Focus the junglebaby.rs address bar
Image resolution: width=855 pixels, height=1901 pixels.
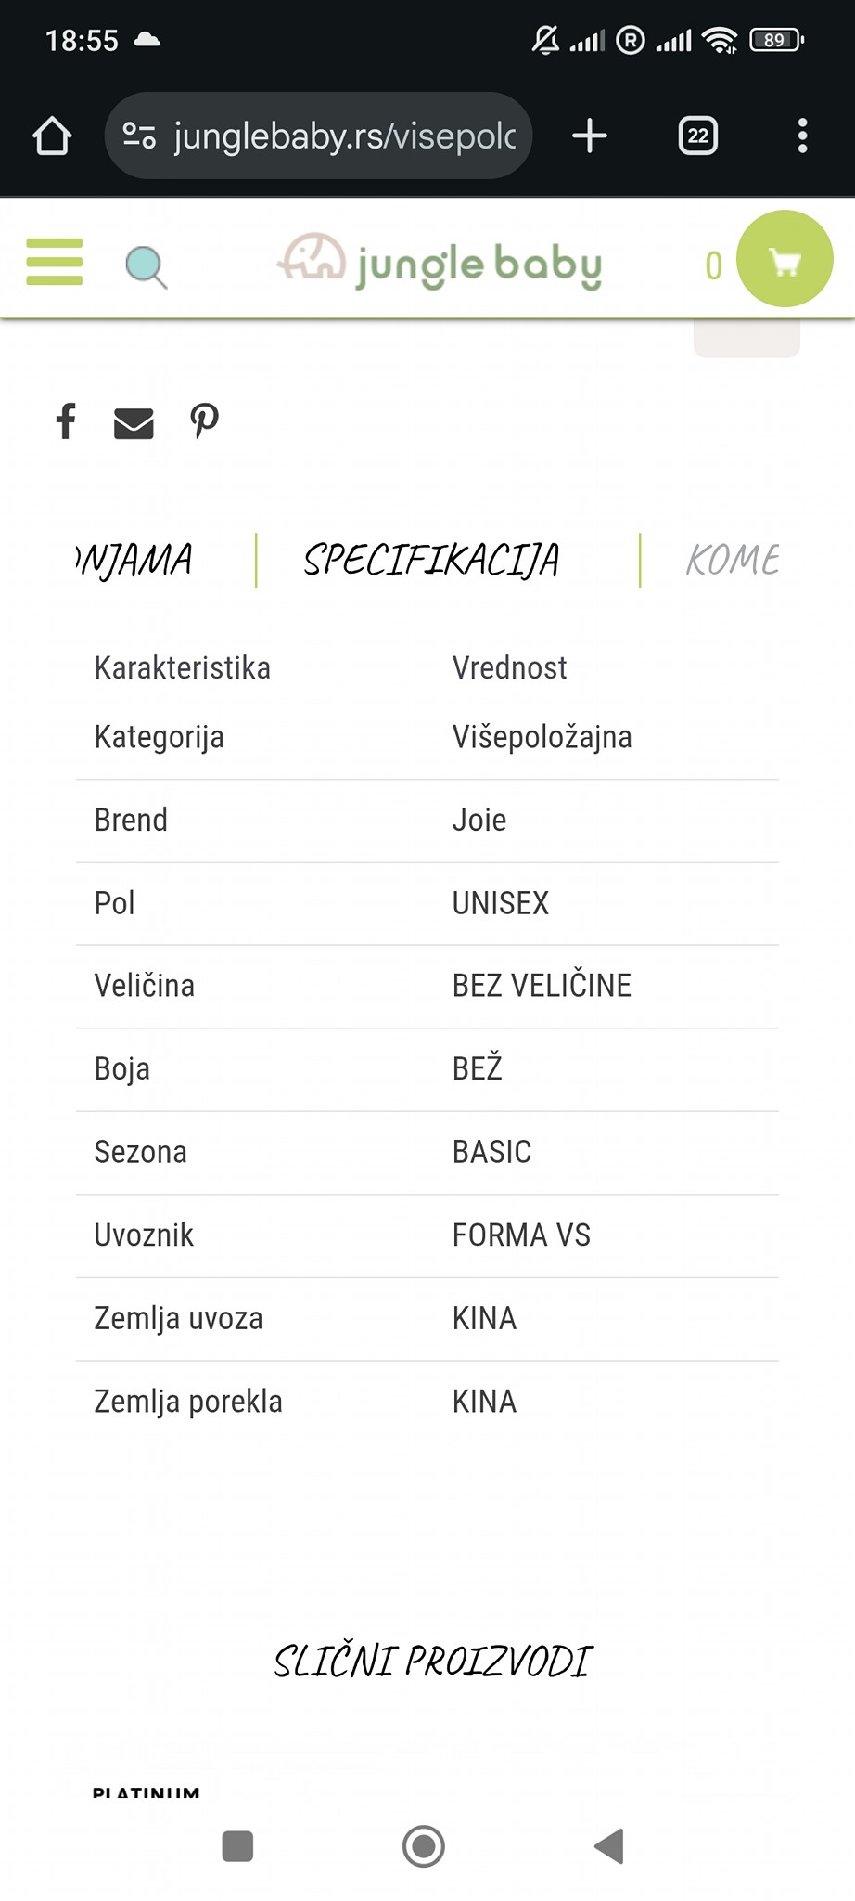tap(343, 136)
